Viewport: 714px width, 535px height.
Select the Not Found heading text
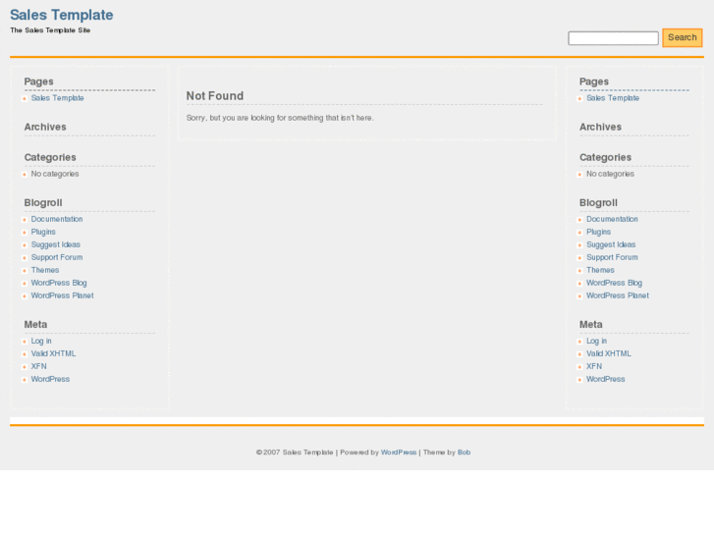(215, 95)
